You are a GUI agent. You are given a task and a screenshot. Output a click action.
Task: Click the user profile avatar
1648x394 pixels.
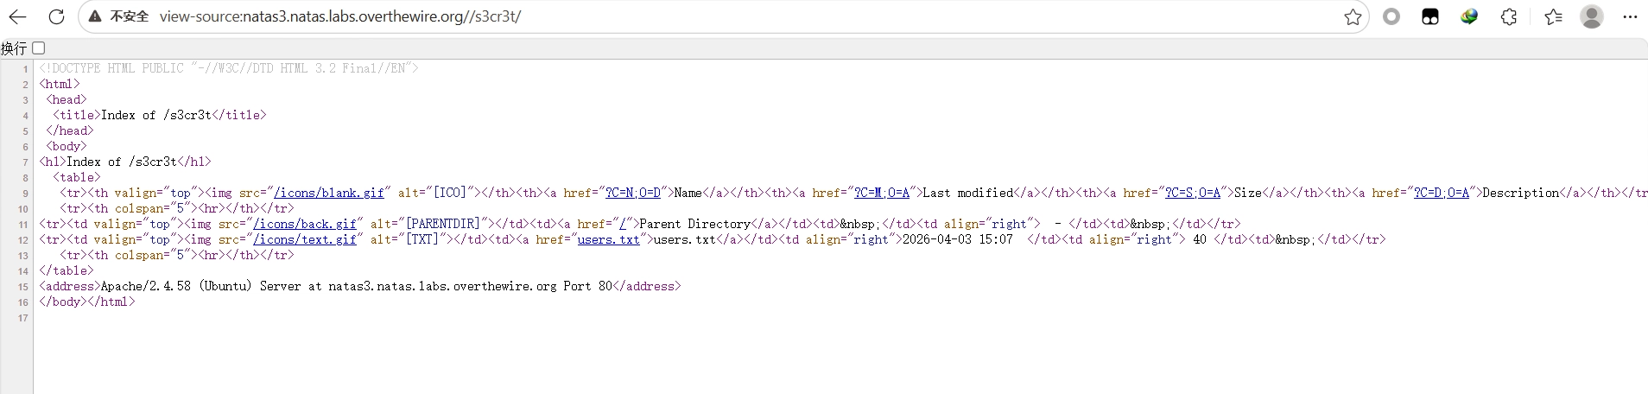[1592, 16]
